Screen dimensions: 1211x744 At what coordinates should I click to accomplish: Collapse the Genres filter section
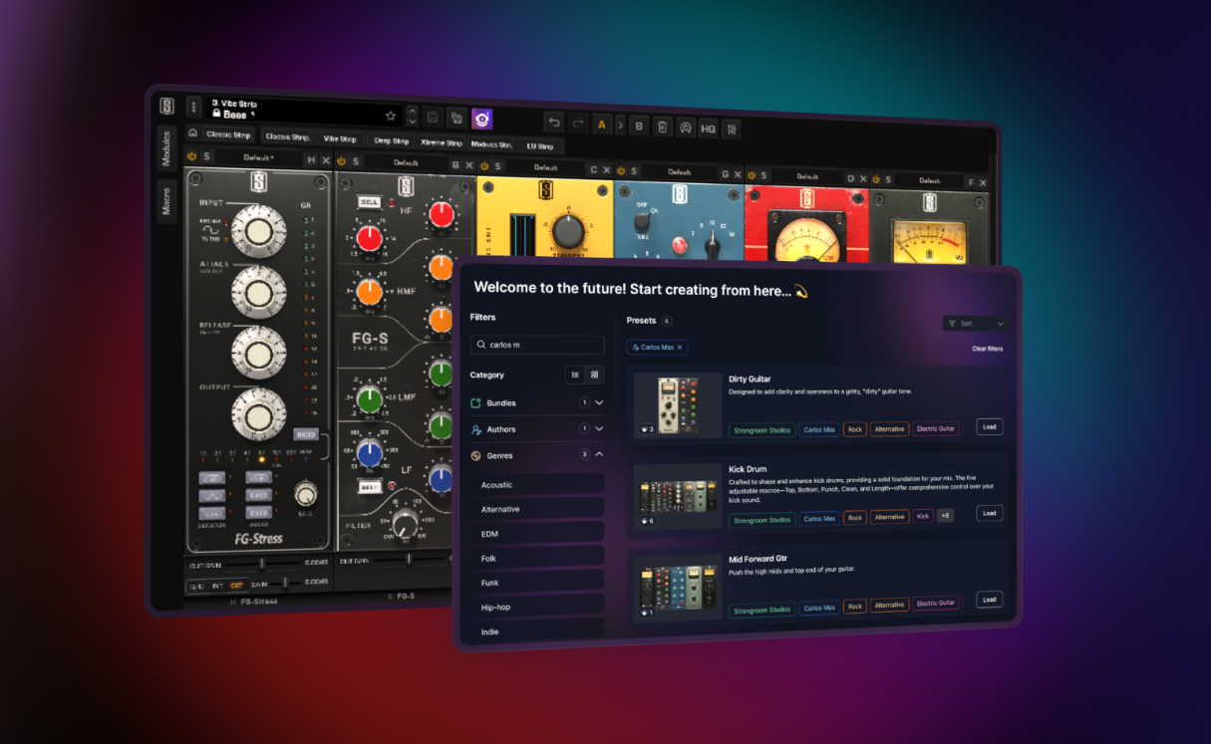599,454
